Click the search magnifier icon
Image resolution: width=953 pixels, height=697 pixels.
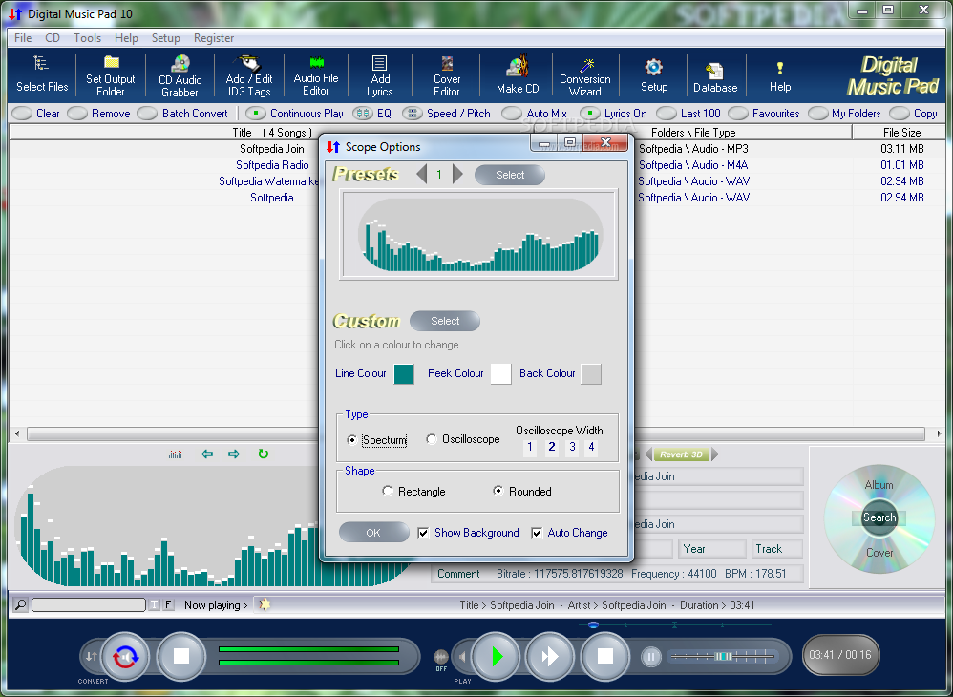point(21,604)
